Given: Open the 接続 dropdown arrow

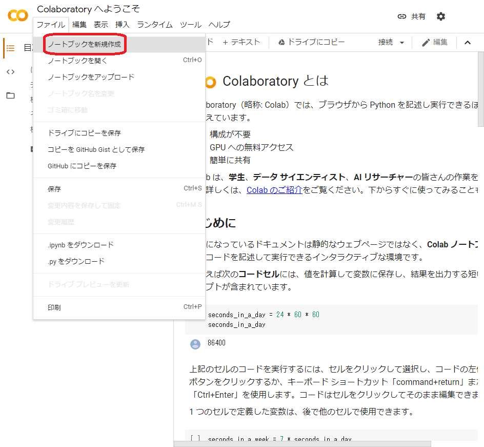Looking at the screenshot, I should (402, 43).
